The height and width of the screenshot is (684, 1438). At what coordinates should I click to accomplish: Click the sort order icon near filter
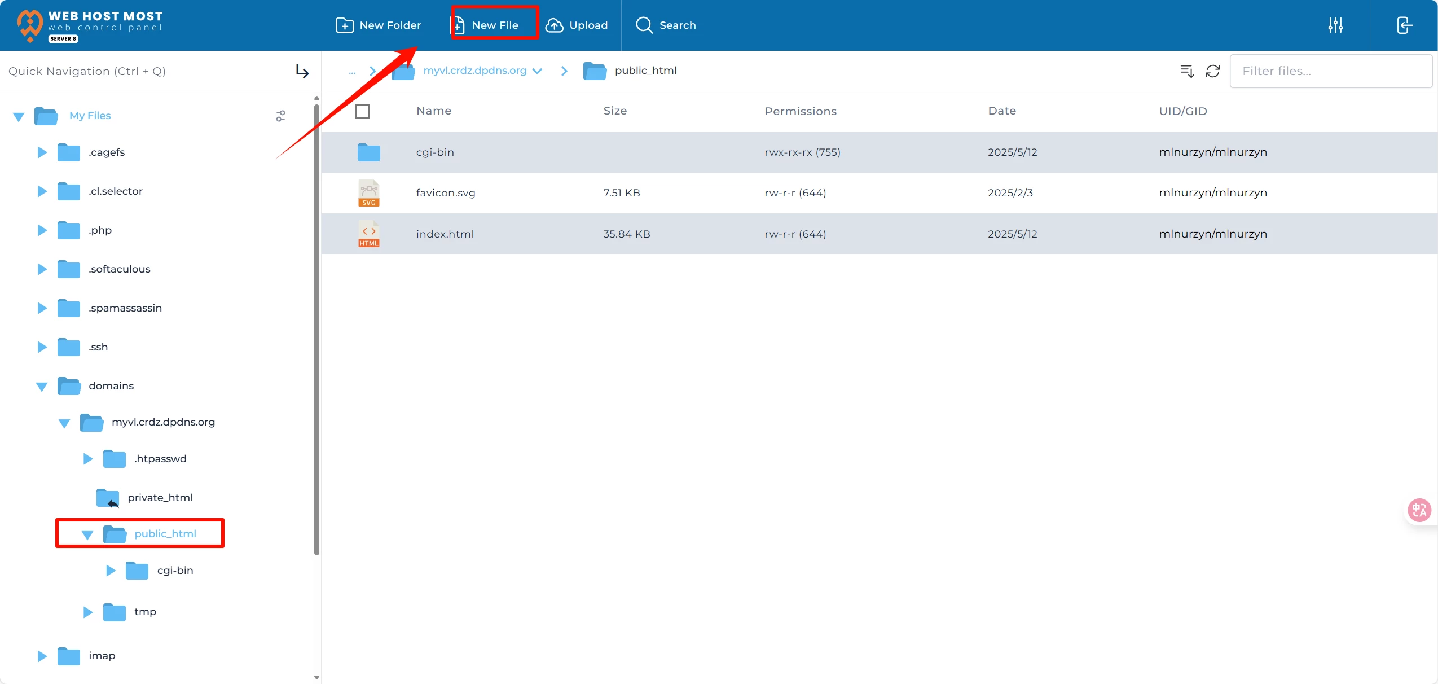[1187, 71]
